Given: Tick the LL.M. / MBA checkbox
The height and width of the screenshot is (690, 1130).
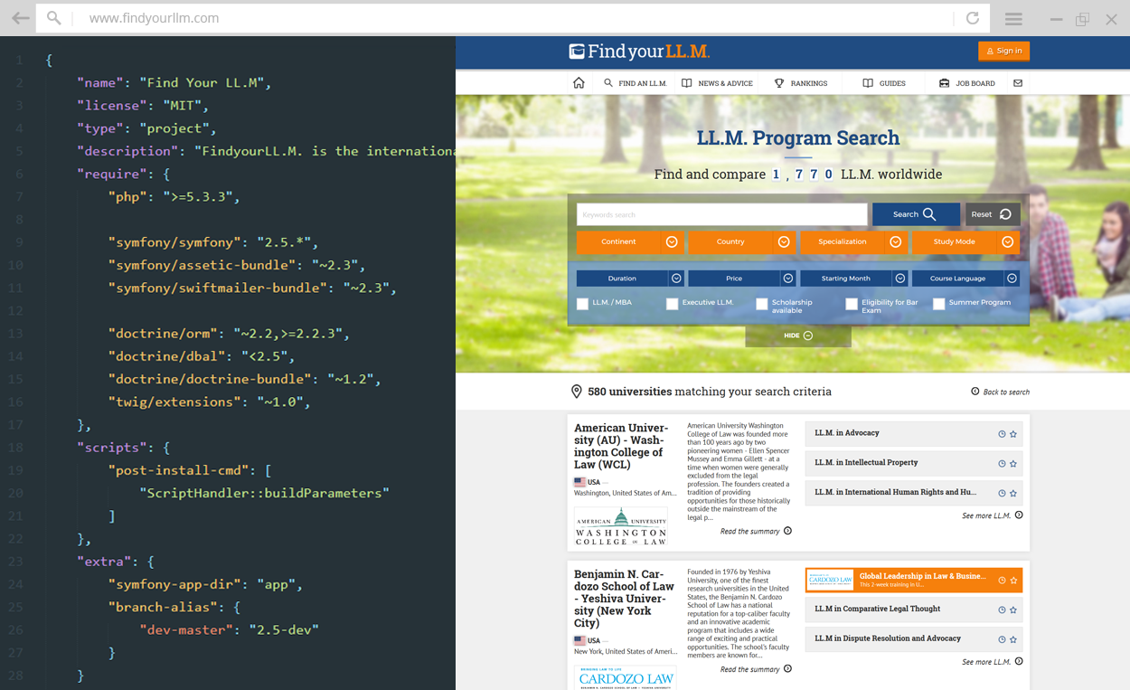Looking at the screenshot, I should (583, 304).
